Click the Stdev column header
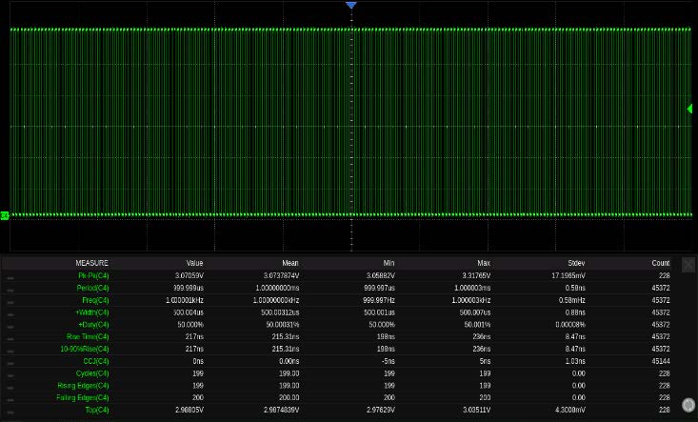This screenshot has width=698, height=422. coord(574,263)
